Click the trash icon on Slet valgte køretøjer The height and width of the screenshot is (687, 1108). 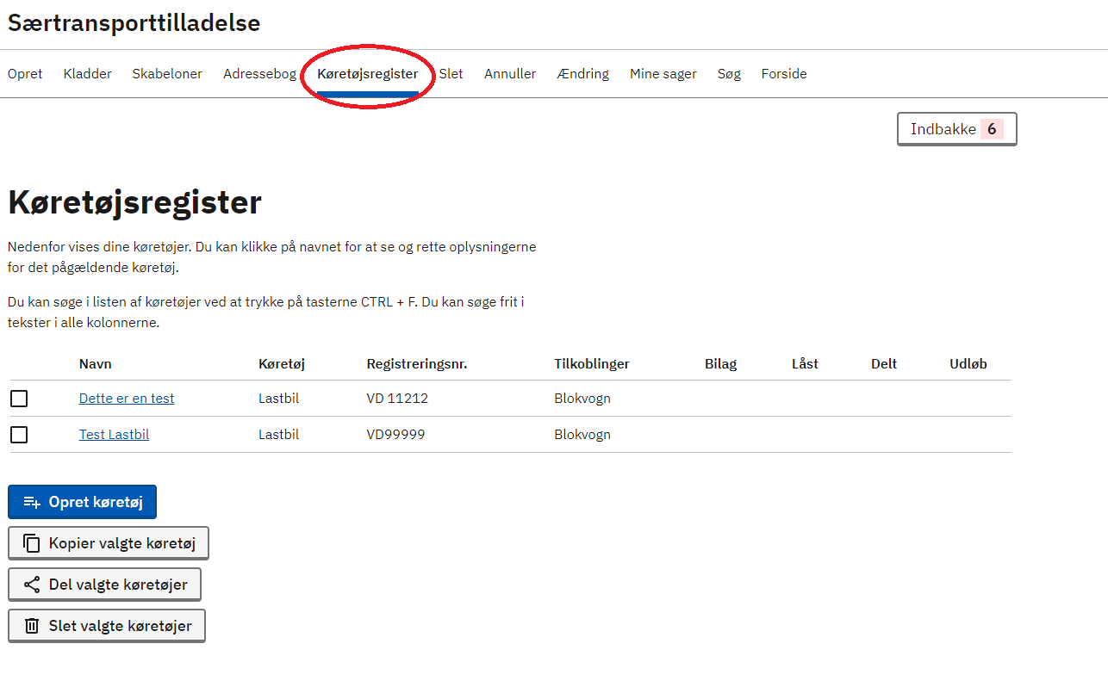click(32, 626)
